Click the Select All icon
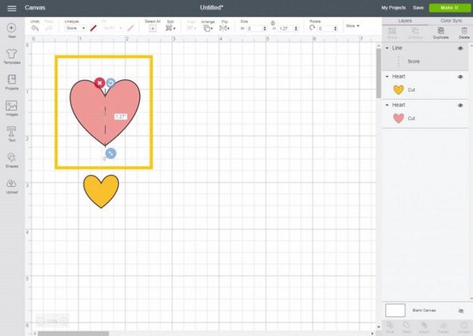The image size is (473, 336). [153, 28]
